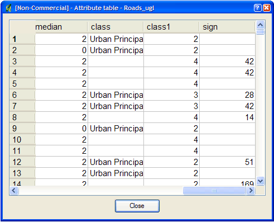Click the horizontal scrollbar right arrow
Image resolution: width=274 pixels, height=222 pixels.
(251, 191)
